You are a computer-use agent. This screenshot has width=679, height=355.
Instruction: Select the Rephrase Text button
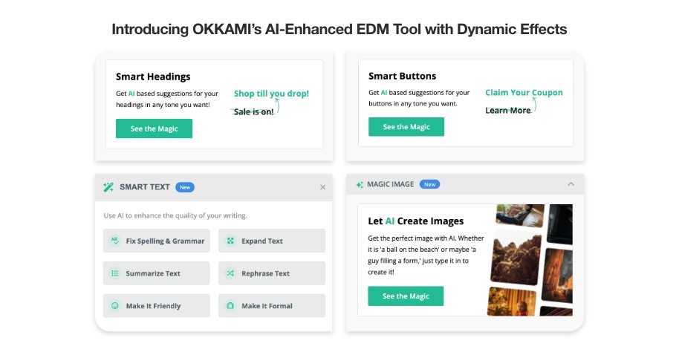pyautogui.click(x=272, y=273)
